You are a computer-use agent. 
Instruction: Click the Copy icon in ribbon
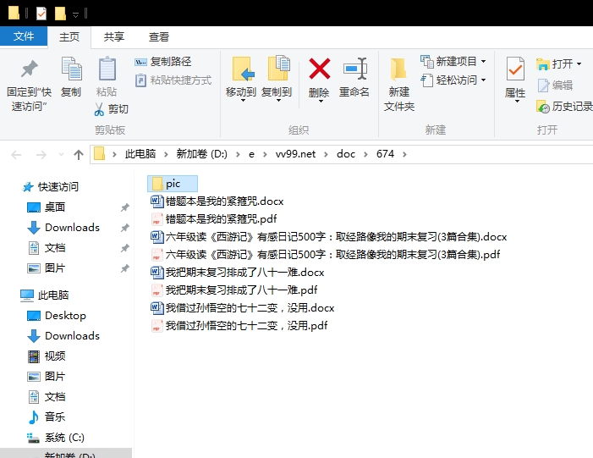tap(71, 69)
